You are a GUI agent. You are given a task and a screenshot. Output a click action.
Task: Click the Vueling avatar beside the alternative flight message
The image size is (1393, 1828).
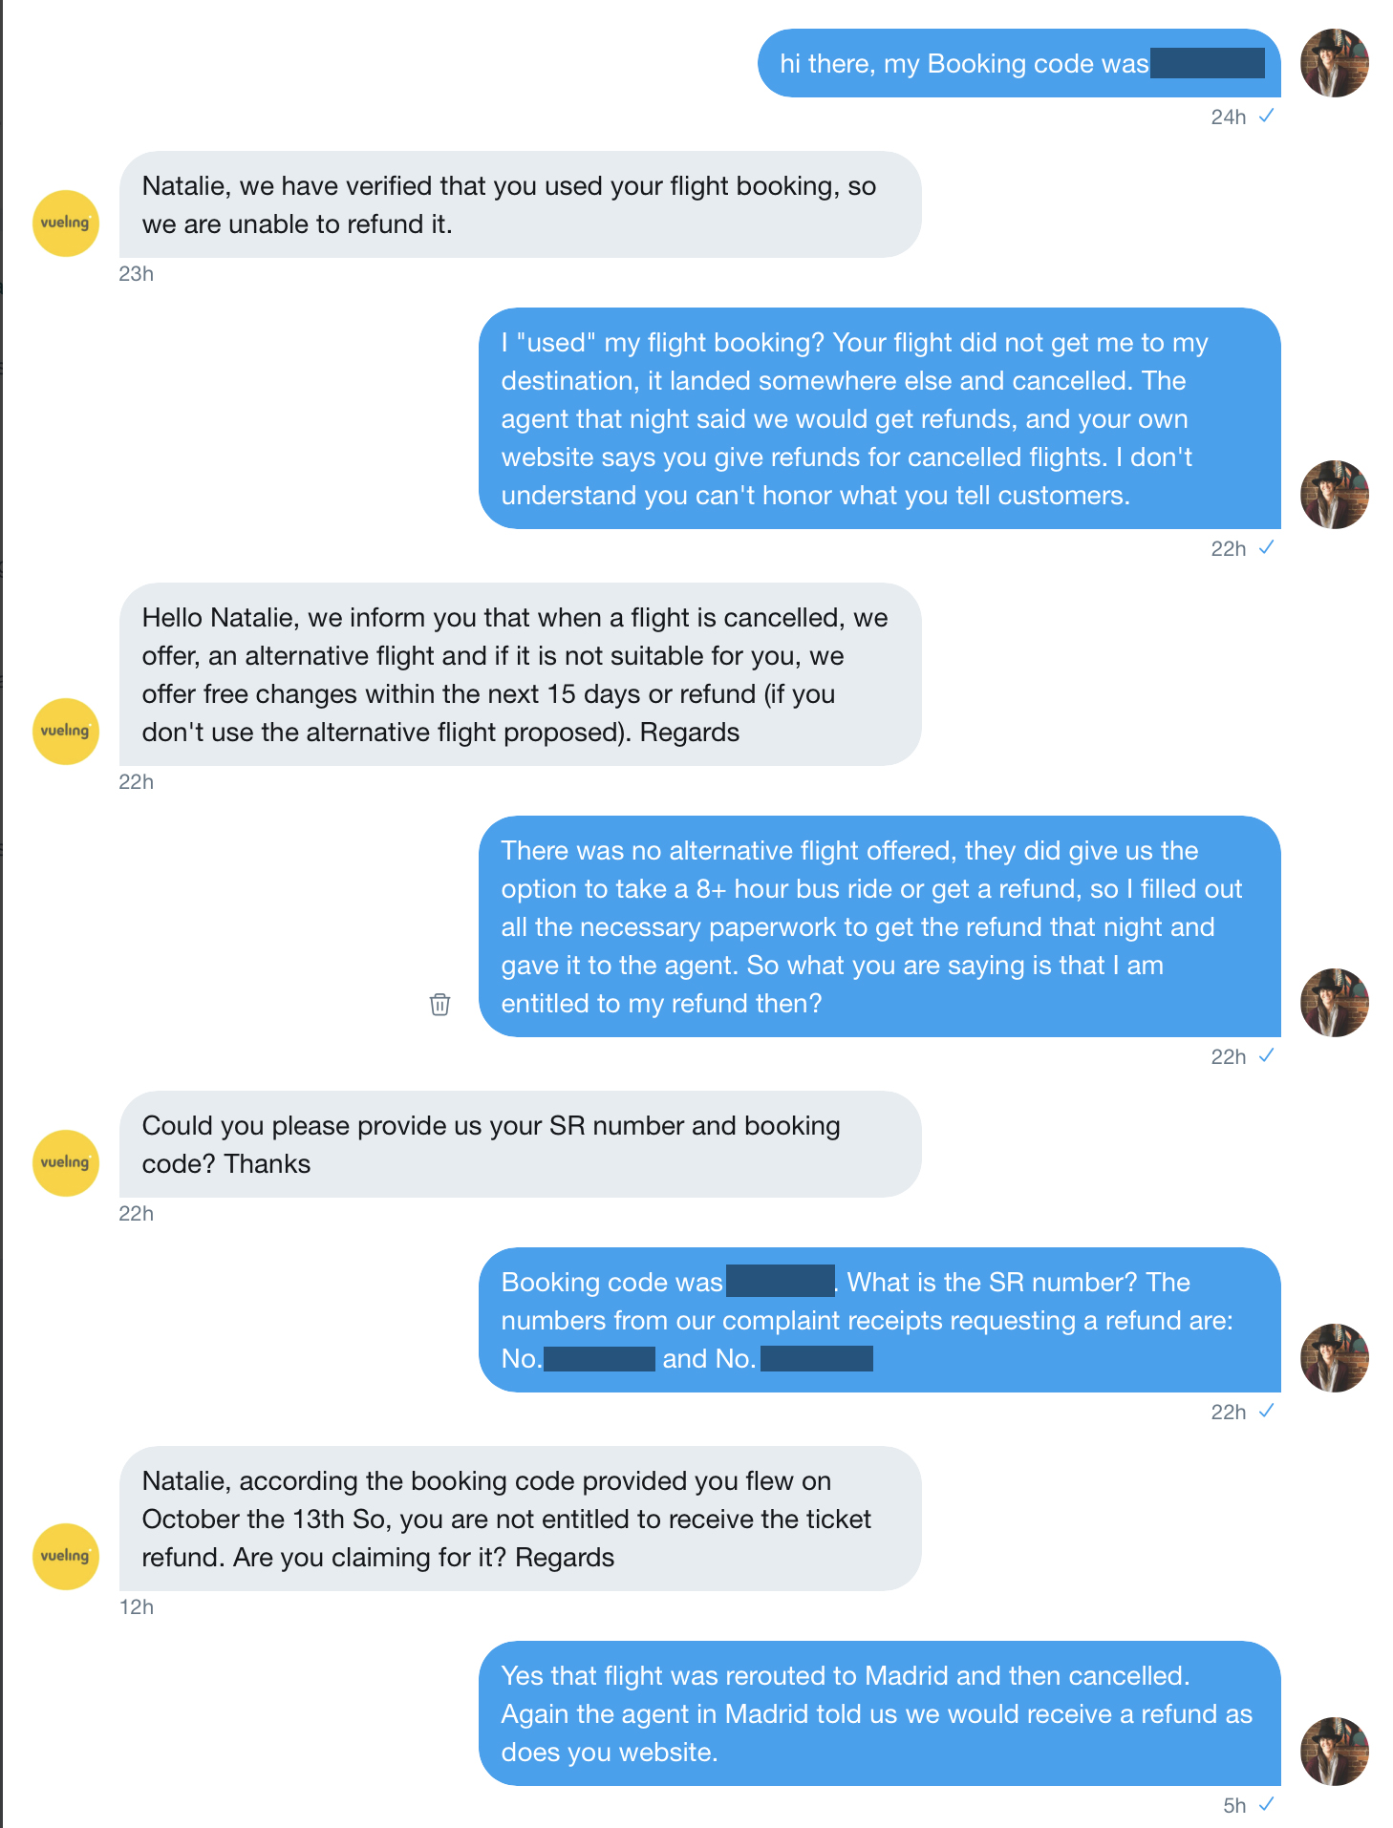[65, 731]
